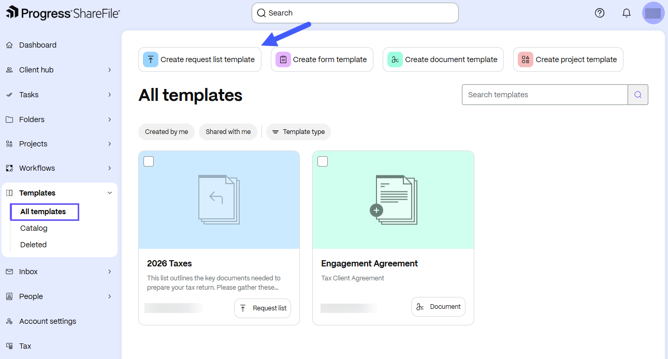Click Create project template button
Screen dimensions: 668x359
(568, 59)
